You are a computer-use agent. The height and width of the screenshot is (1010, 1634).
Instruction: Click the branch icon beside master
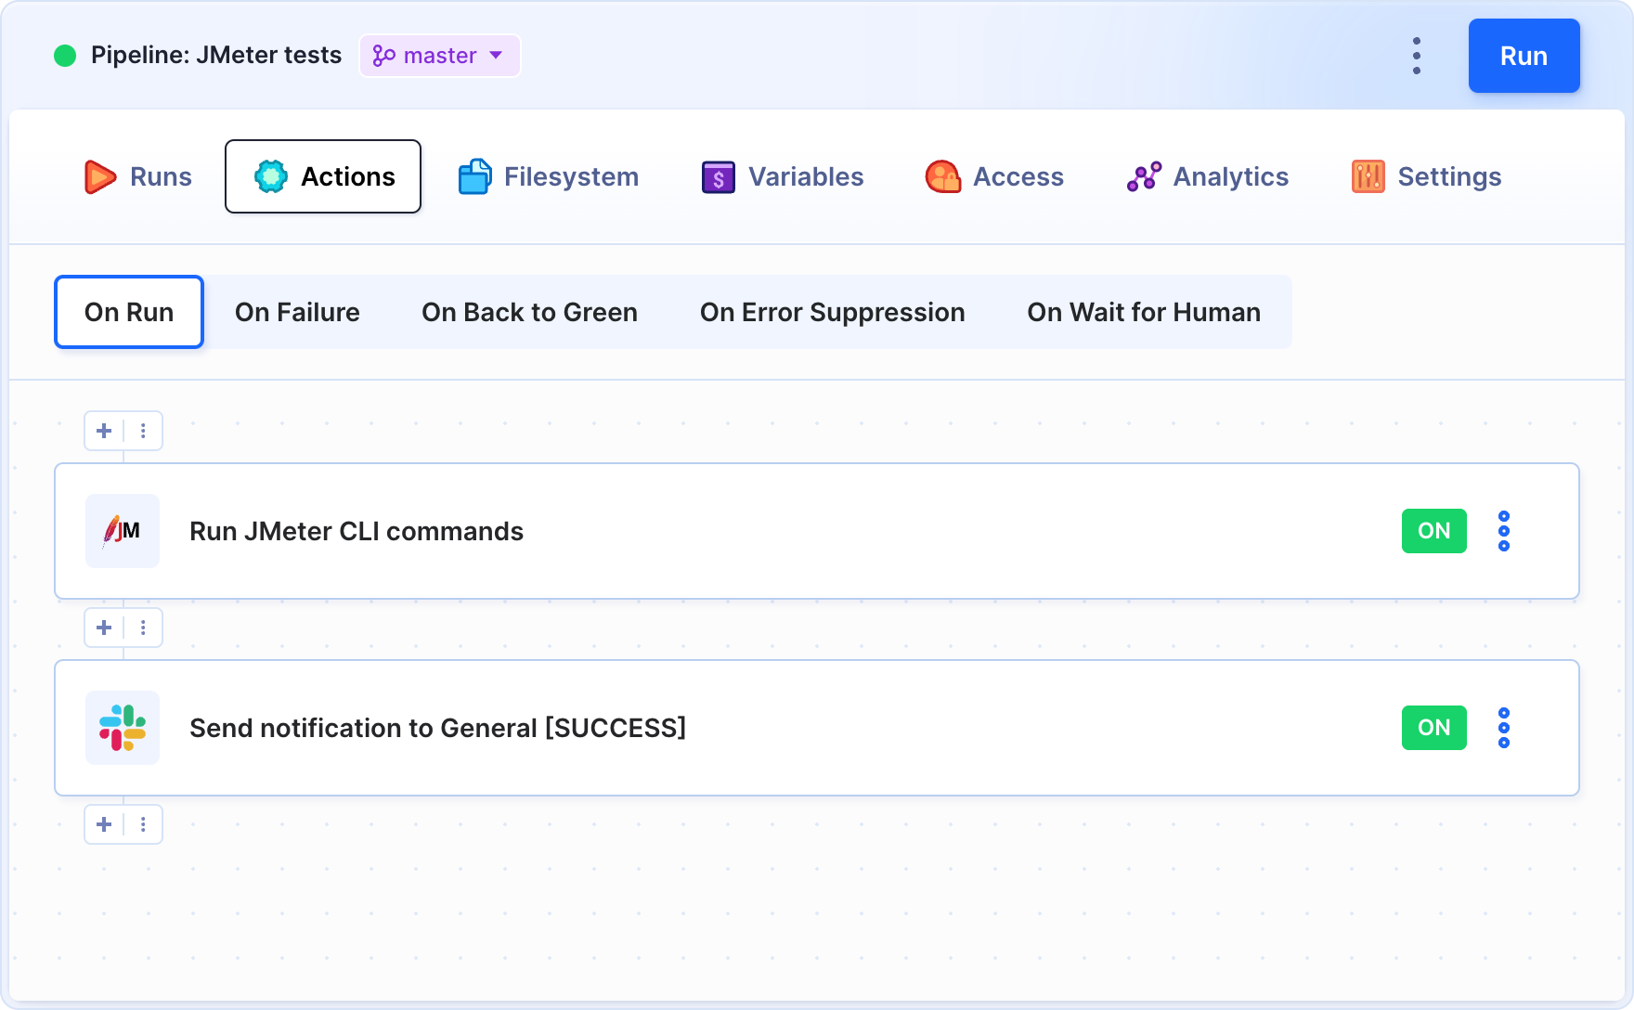point(383,56)
